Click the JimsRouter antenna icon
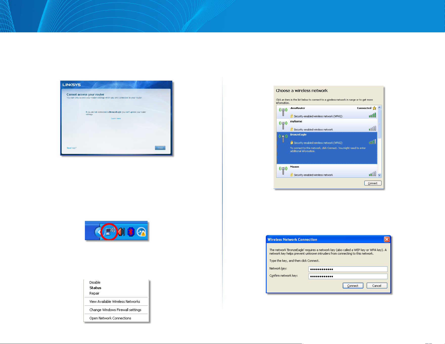The width and height of the screenshot is (445, 344). pyautogui.click(x=283, y=112)
